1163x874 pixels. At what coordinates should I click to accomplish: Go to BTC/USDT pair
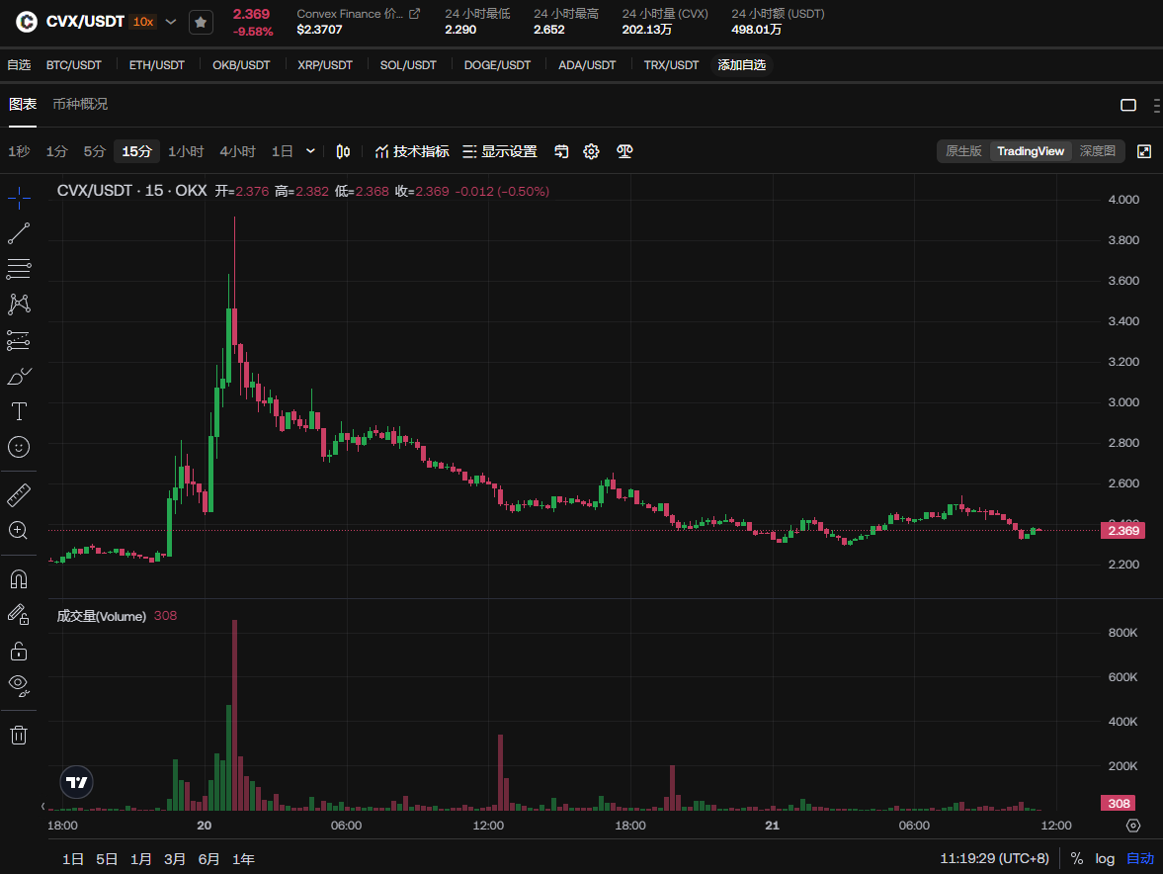tap(73, 65)
